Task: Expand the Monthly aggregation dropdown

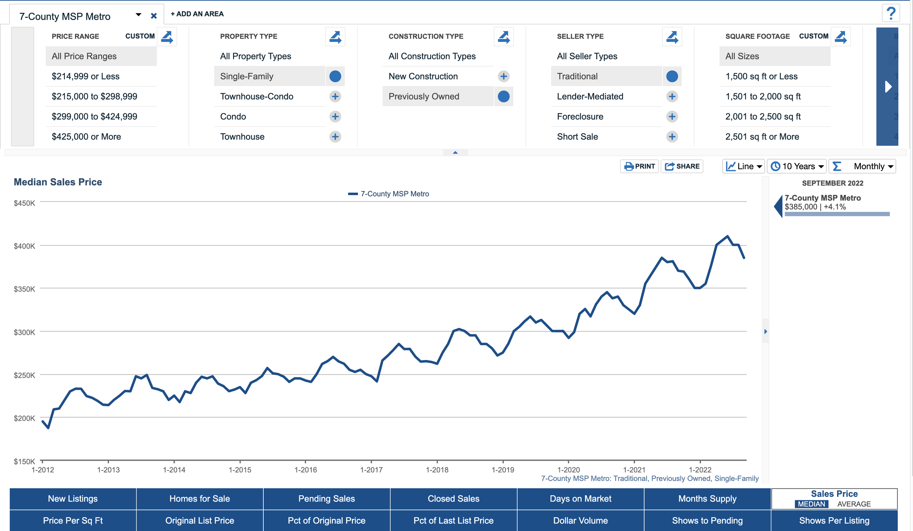Action: [x=862, y=166]
